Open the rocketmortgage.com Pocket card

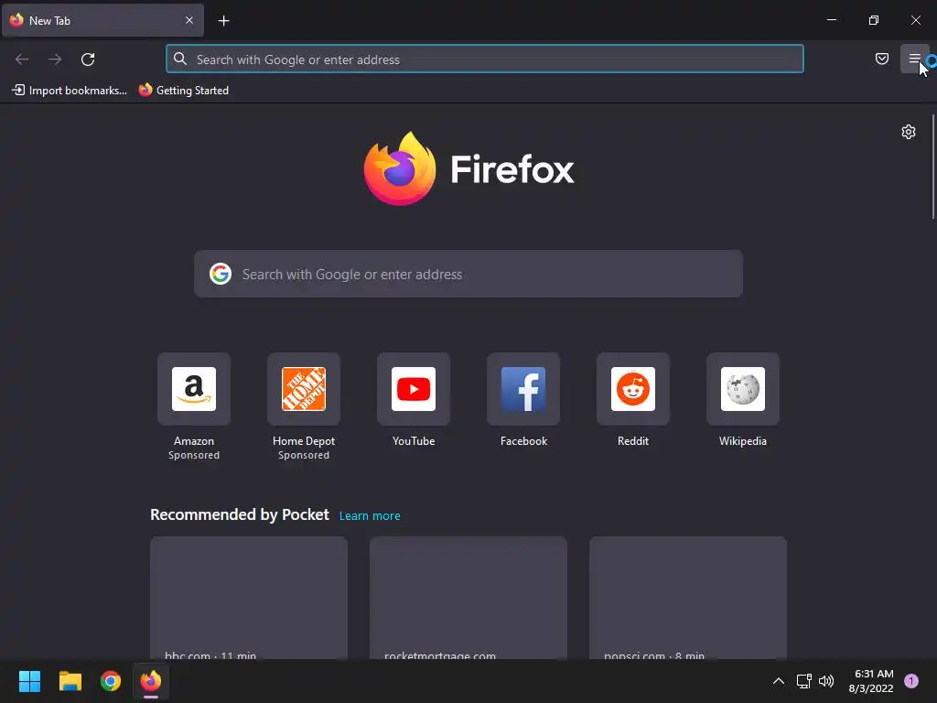468,598
